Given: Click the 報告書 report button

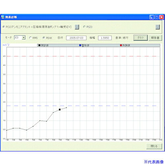Looking at the screenshot, I should tap(155, 38).
